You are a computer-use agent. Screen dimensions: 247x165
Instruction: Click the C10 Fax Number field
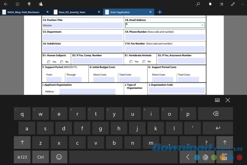(165, 49)
